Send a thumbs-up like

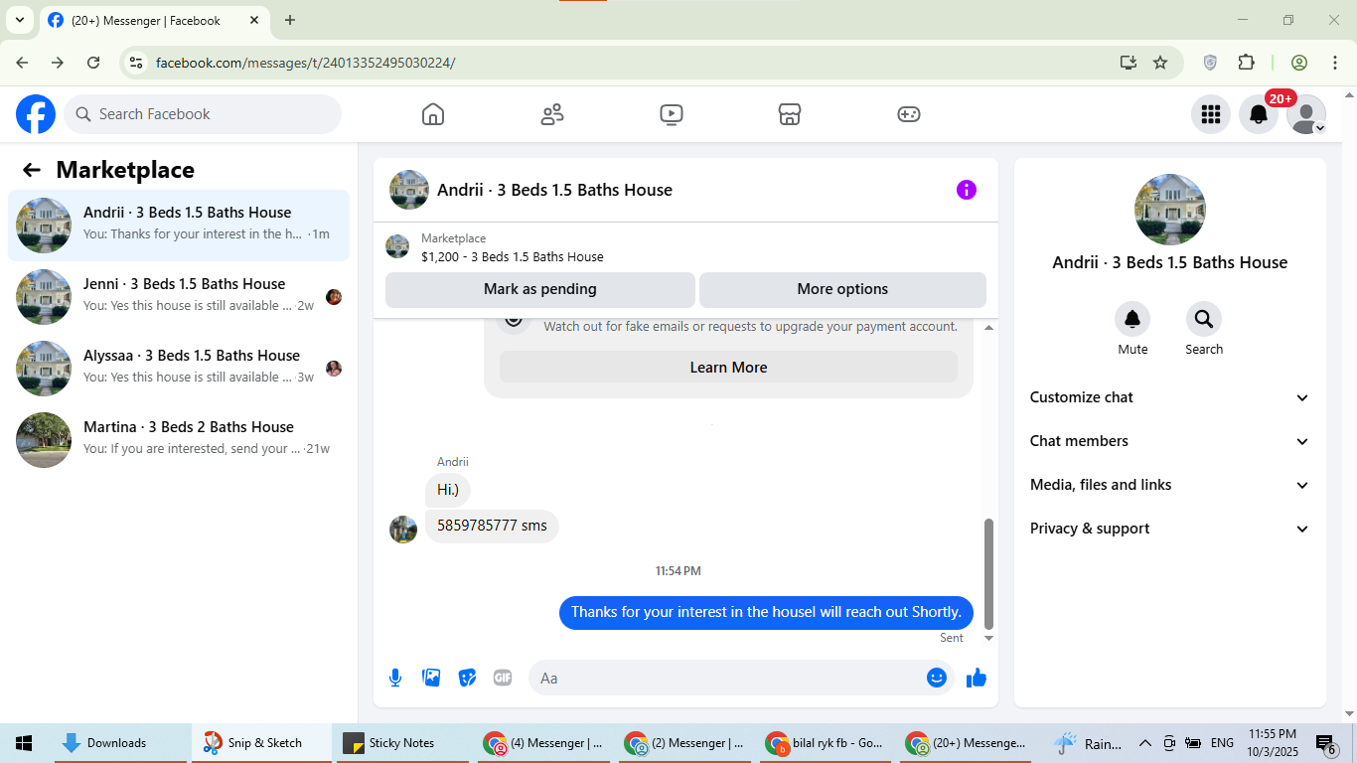(x=977, y=678)
